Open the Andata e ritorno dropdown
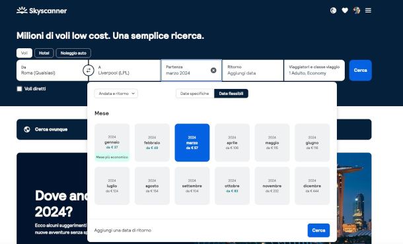Viewport: 403px width, 244px height. [116, 94]
